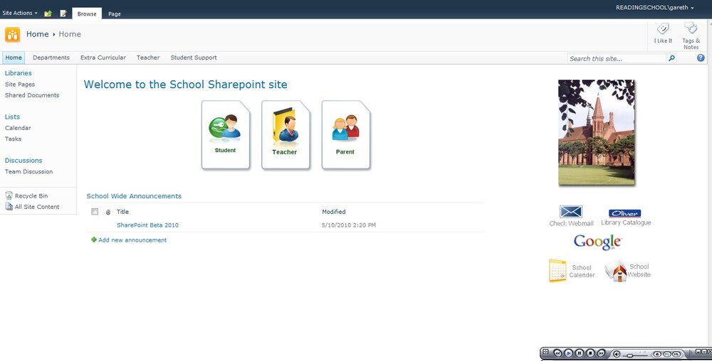The image size is (712, 361).
Task: Open the Calendar list
Action: 19,128
